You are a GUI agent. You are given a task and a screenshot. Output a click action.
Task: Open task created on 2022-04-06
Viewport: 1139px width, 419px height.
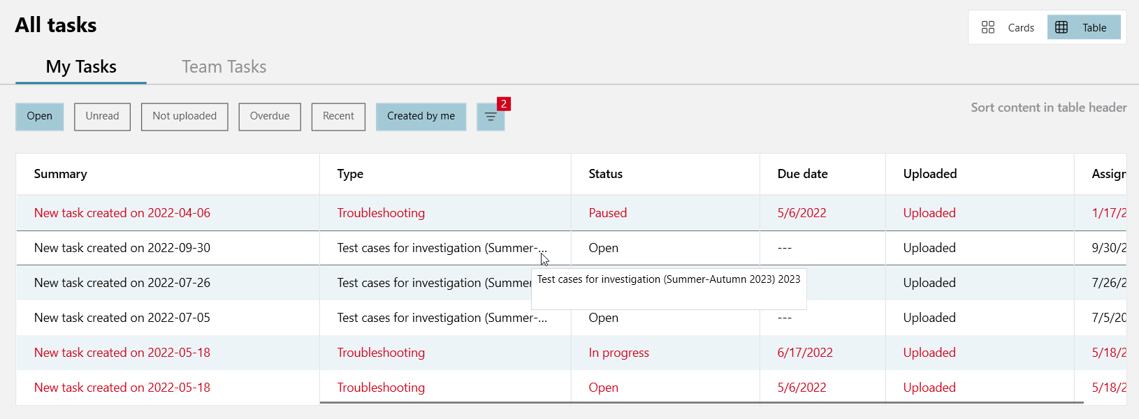coord(122,213)
